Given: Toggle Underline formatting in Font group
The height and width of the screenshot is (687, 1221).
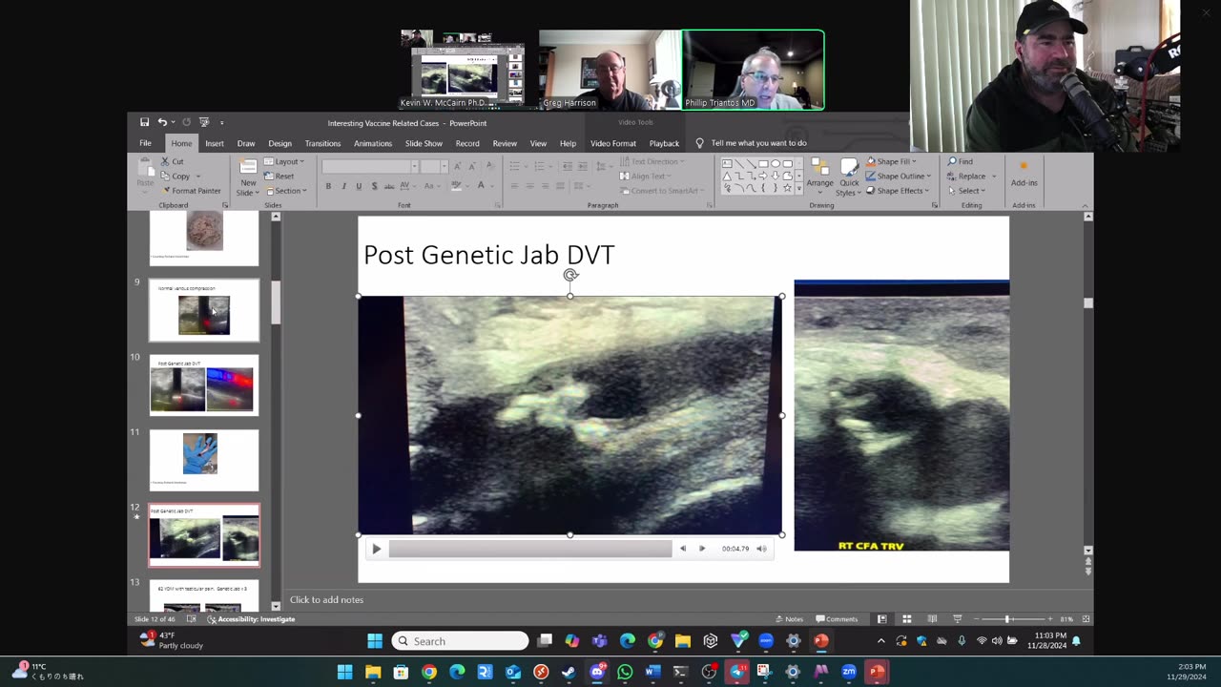Looking at the screenshot, I should [x=359, y=186].
